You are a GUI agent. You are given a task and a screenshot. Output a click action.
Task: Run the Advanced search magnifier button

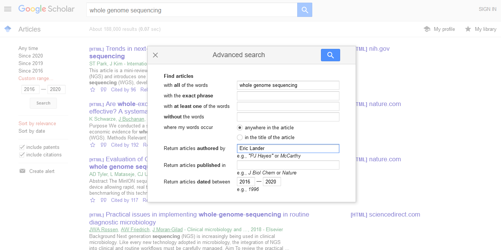coord(330,55)
